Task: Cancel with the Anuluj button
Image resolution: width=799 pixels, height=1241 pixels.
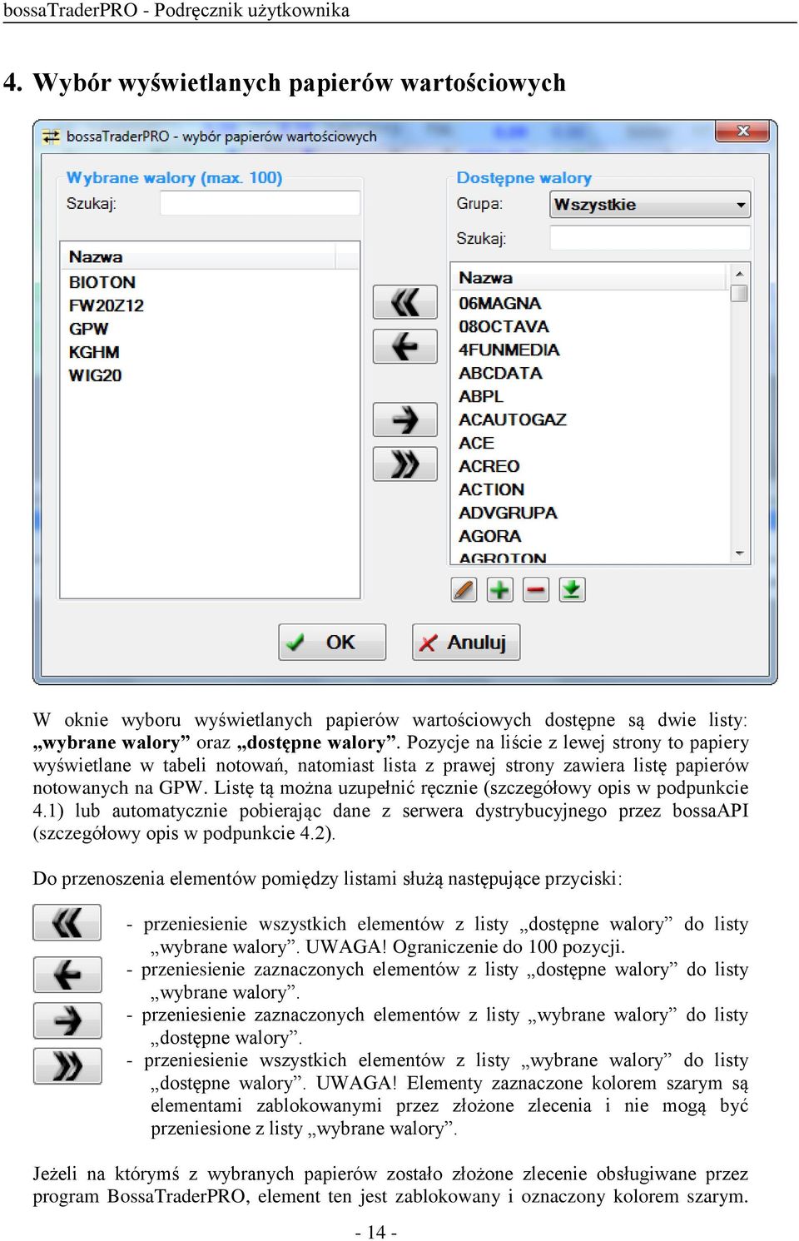Action: point(466,643)
